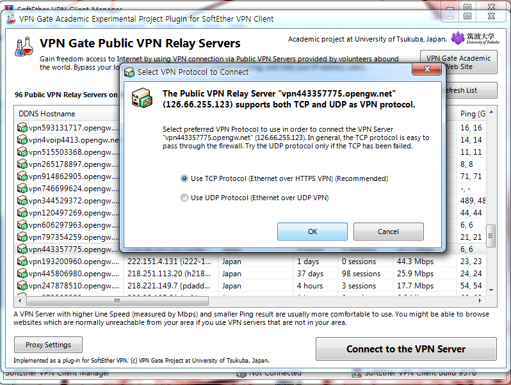
Task: Click server icon for vpn515503368.opengw
Action: 22,152
